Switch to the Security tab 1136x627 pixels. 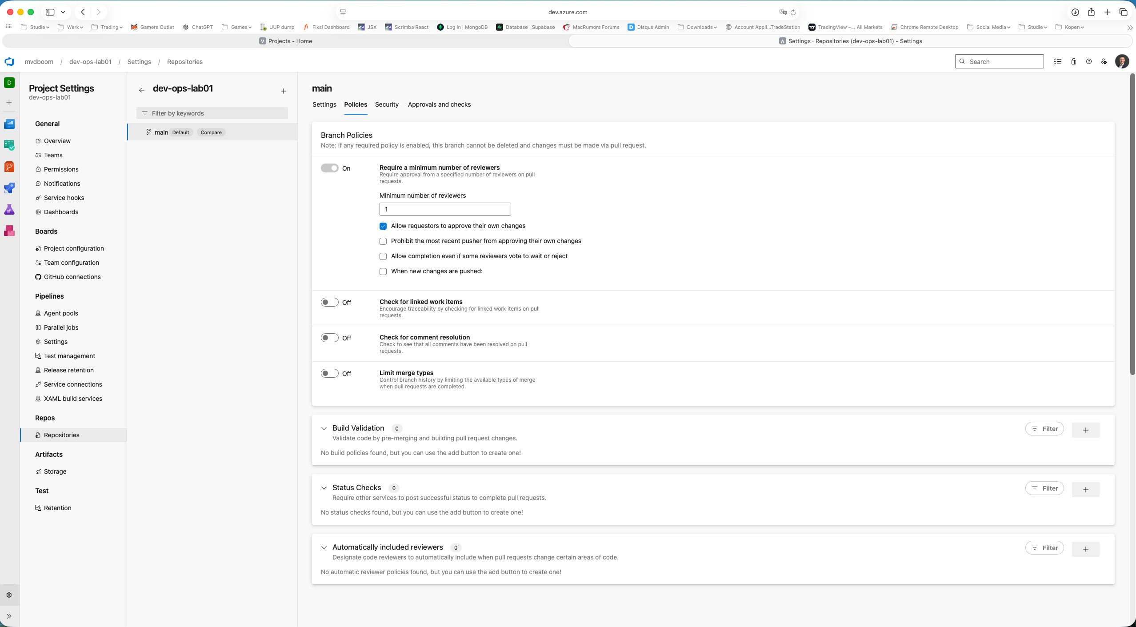click(386, 105)
